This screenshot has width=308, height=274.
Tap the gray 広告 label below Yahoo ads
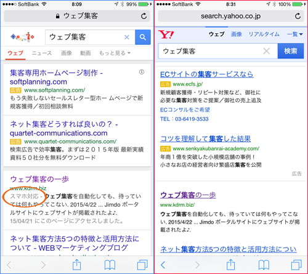tap(297, 174)
